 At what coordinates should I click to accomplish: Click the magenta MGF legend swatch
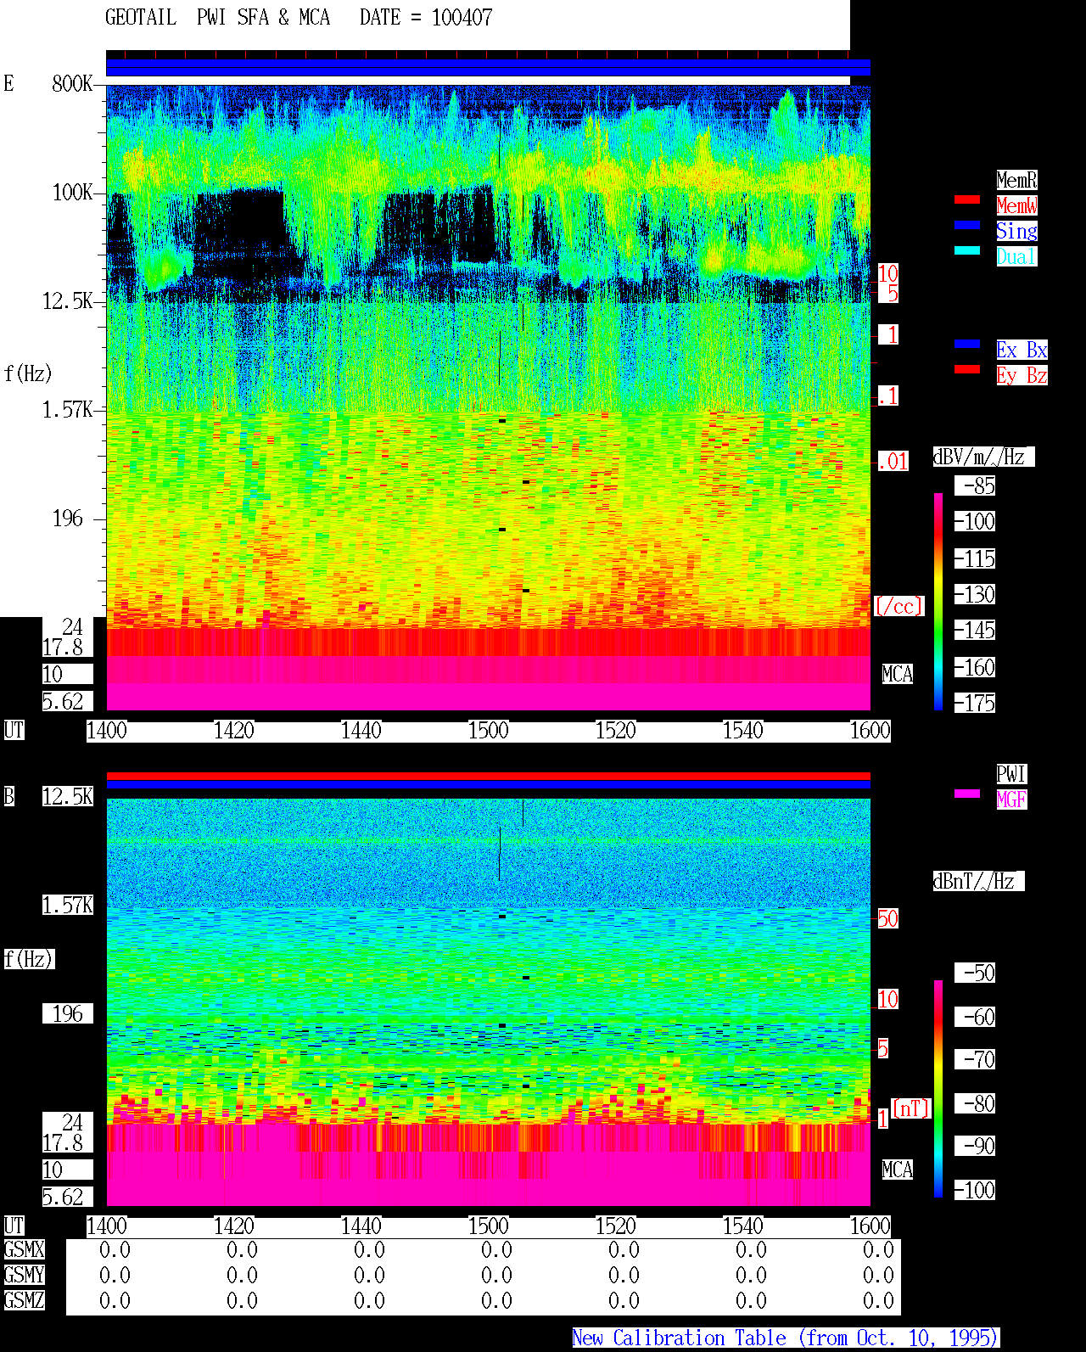click(x=967, y=794)
